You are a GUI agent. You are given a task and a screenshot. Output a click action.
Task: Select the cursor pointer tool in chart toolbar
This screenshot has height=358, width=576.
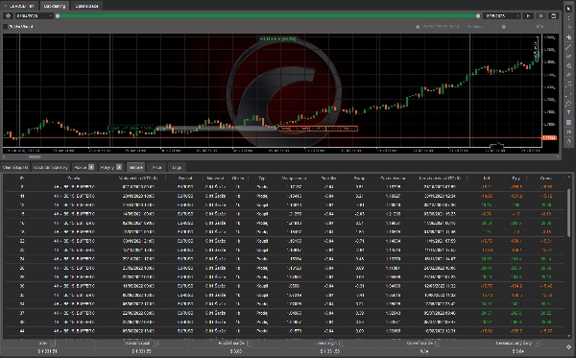(x=568, y=9)
